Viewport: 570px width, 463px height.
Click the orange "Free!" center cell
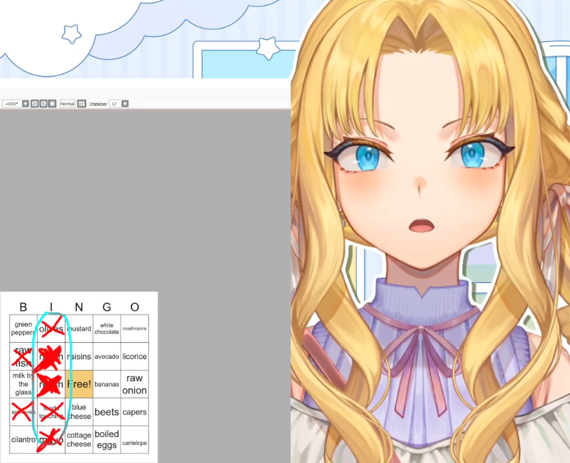79,384
